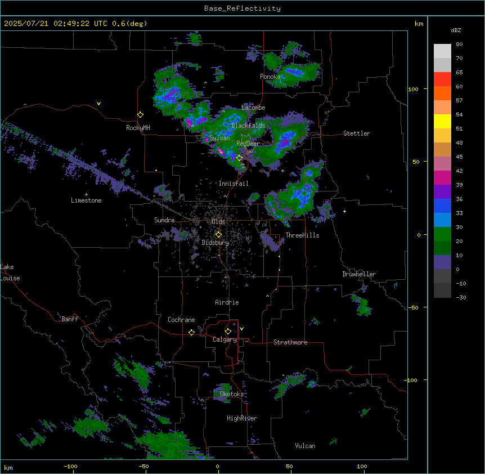This screenshot has width=485, height=474.
Task: Select the yellow diamond marker above Didsbury
Action: click(218, 235)
